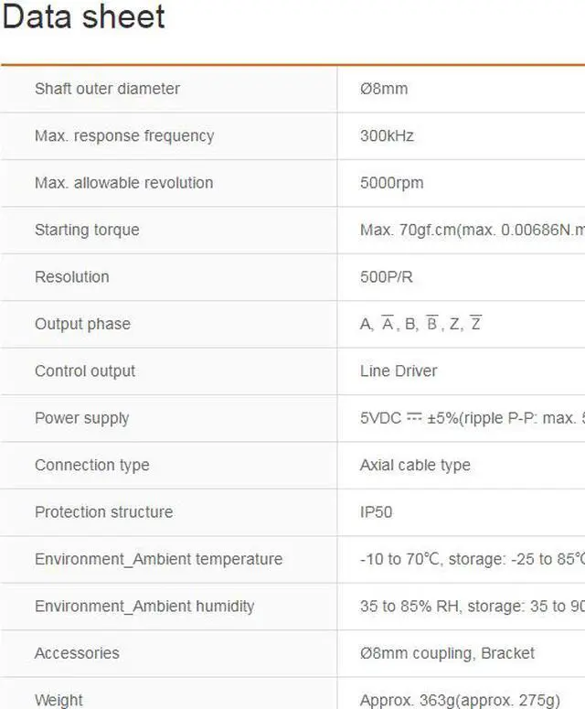Image resolution: width=585 pixels, height=709 pixels.
Task: Select the Axial cable type value
Action: pyautogui.click(x=415, y=465)
